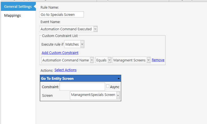Screen dimensions: 207x124
Task: Open the Equals operator dropdown arrow
Action: coord(109,60)
